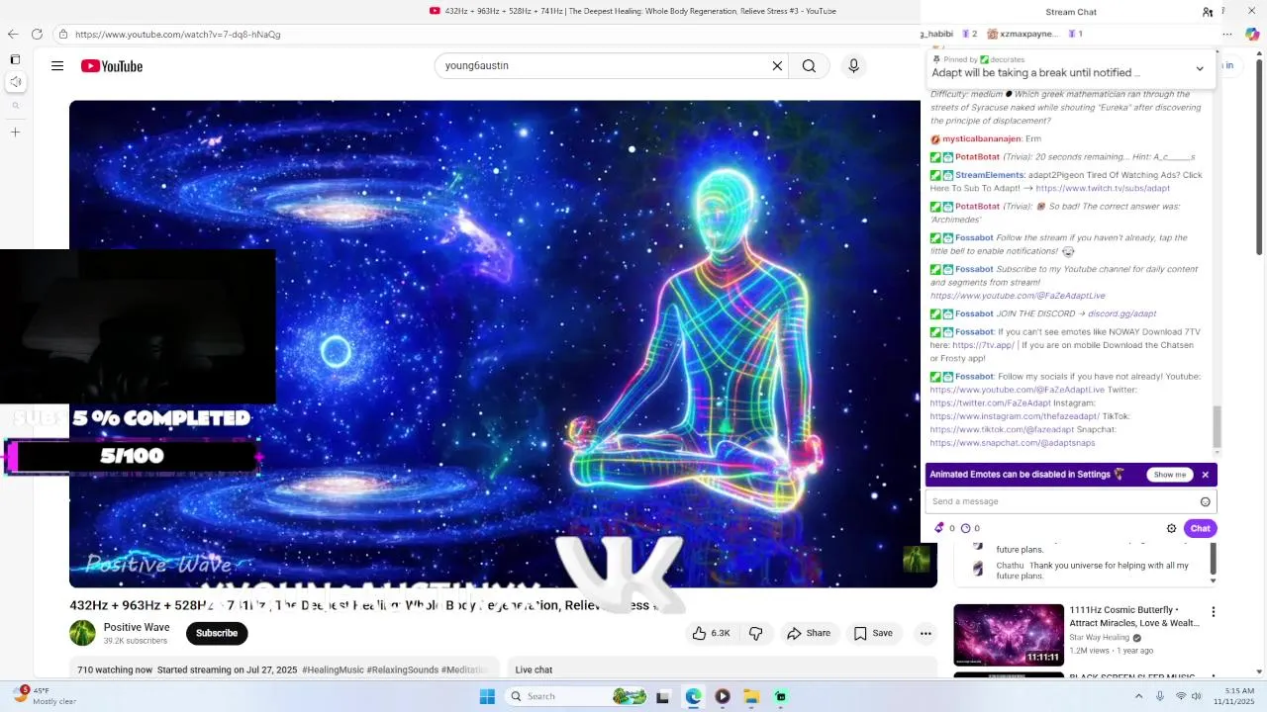Image resolution: width=1267 pixels, height=712 pixels.
Task: Open the TikTok fazeadapt link
Action: [x=1002, y=430]
